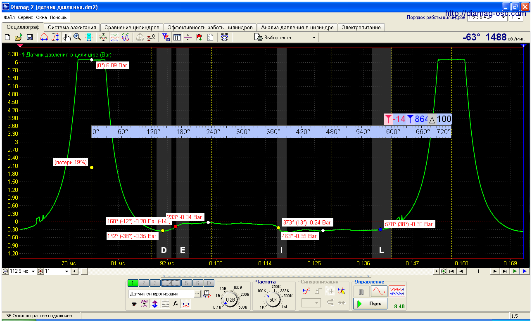Click the zero-level offset icon
Screen dimensions: 532x321
[x=151, y=37]
